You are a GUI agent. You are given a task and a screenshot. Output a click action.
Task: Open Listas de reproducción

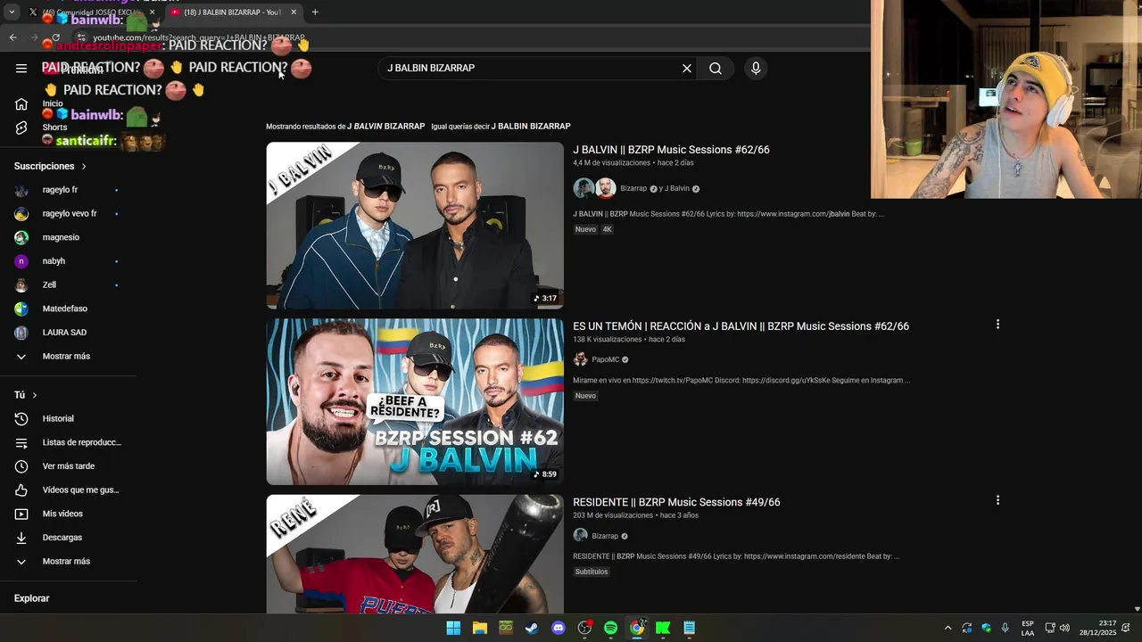point(70,442)
